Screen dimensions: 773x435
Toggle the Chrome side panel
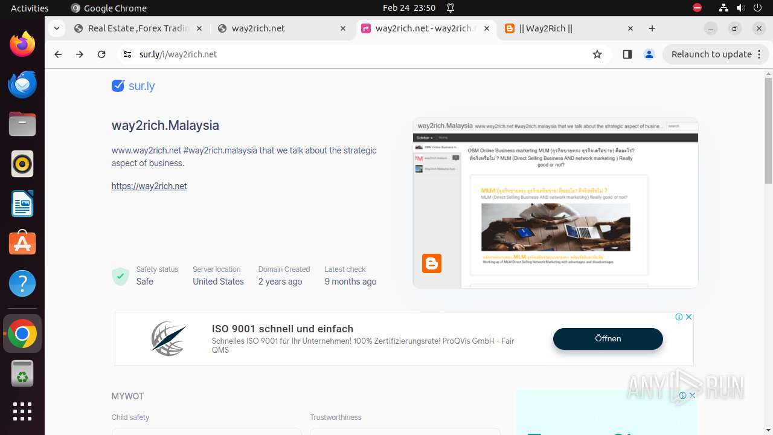click(627, 54)
